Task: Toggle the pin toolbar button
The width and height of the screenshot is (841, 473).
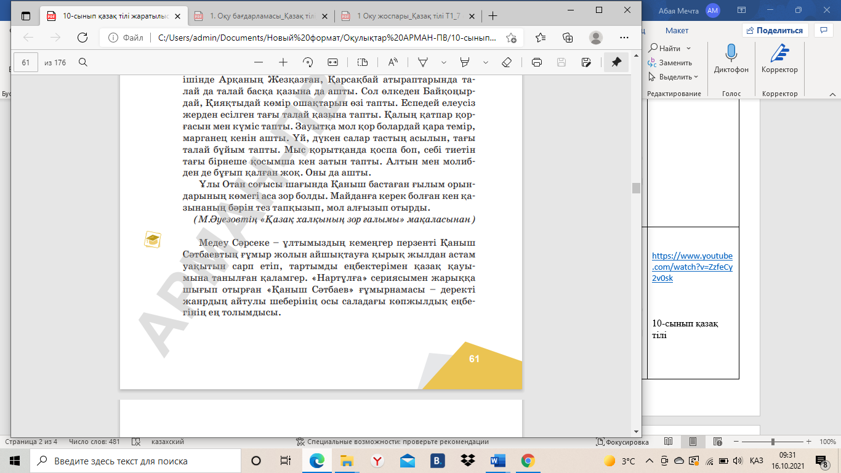Action: point(616,62)
